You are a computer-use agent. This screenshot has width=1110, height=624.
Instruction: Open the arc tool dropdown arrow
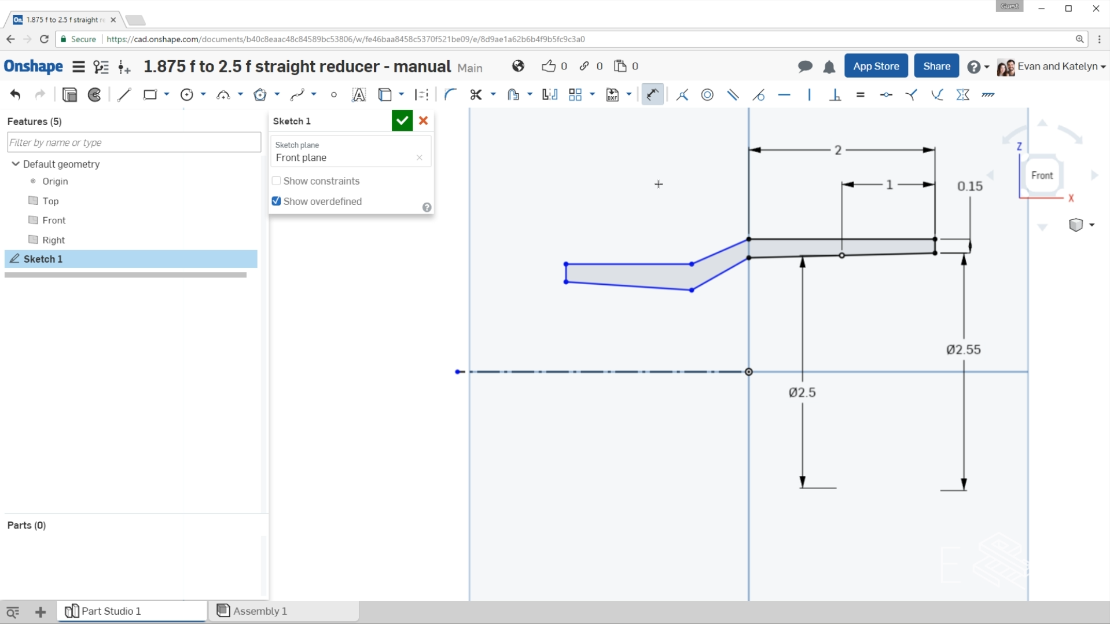pos(240,94)
